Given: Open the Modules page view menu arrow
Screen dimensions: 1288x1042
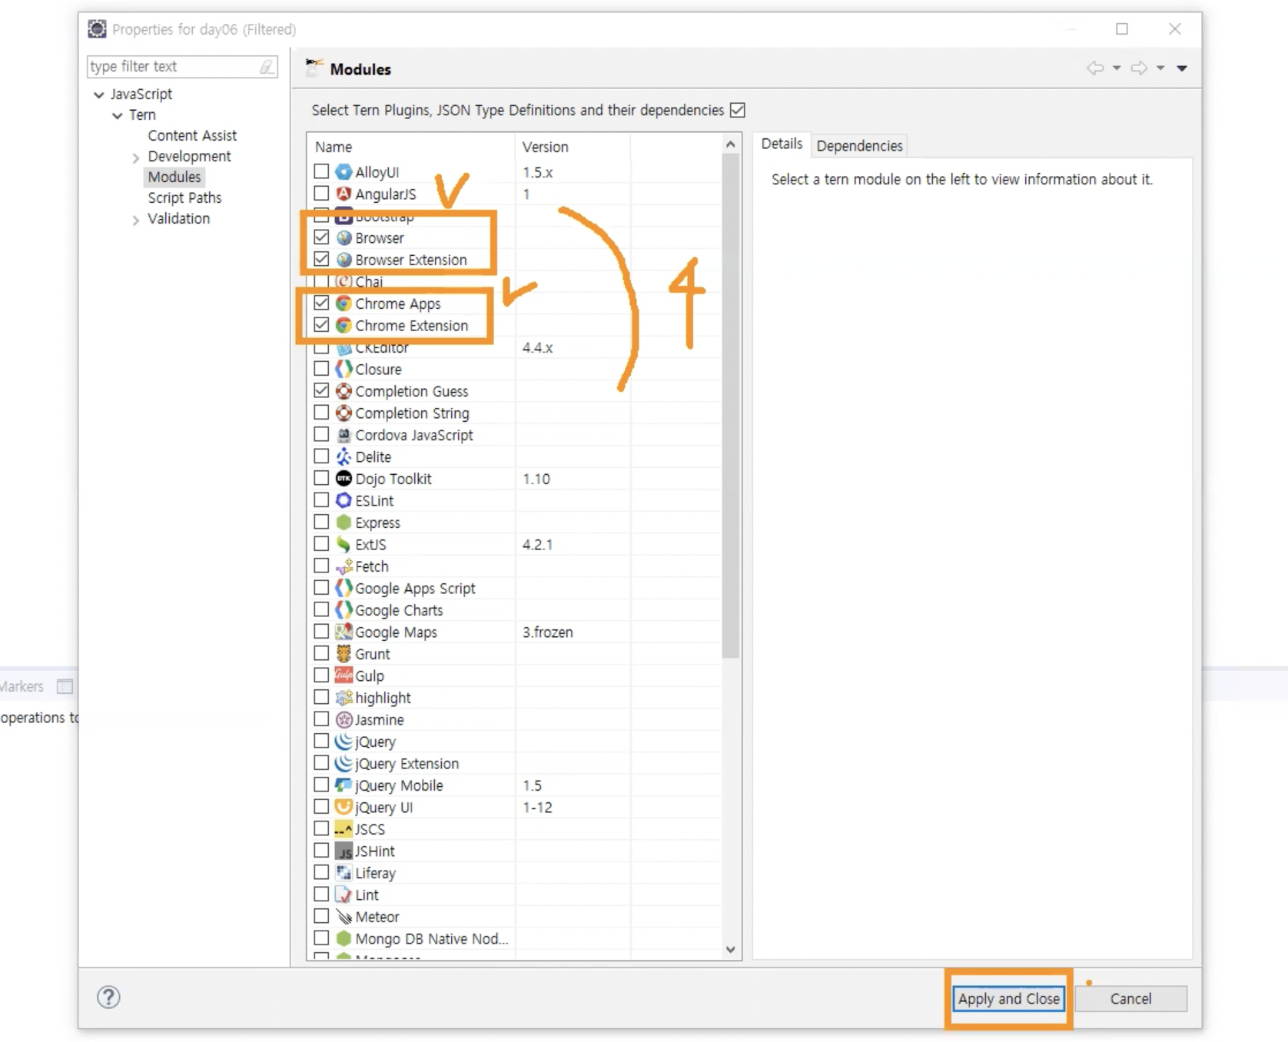Looking at the screenshot, I should [x=1182, y=68].
